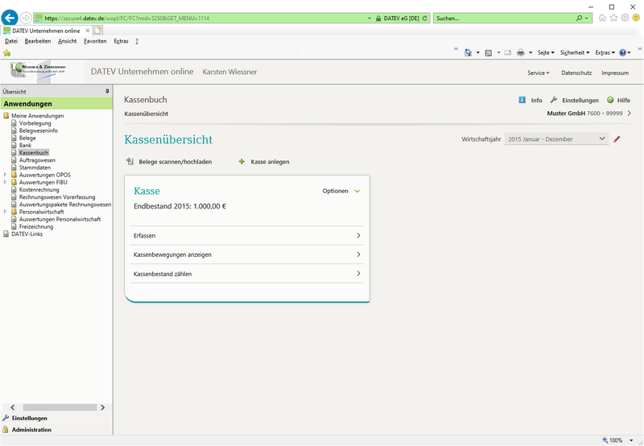This screenshot has width=644, height=446.
Task: Open the Ansicht menu
Action: pos(68,41)
